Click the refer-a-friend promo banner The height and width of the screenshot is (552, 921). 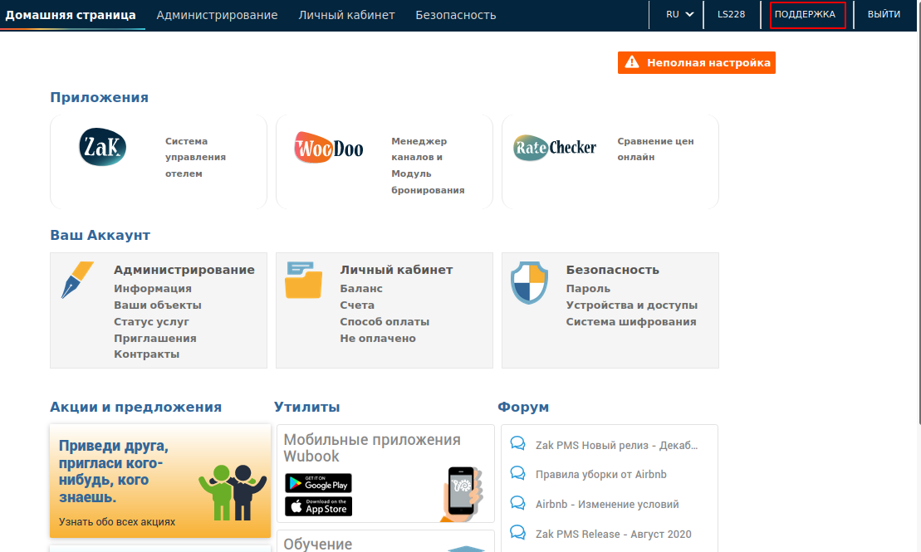160,481
